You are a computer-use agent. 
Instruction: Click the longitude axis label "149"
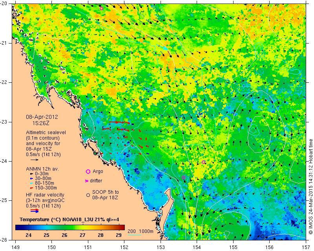(x=15, y=247)
